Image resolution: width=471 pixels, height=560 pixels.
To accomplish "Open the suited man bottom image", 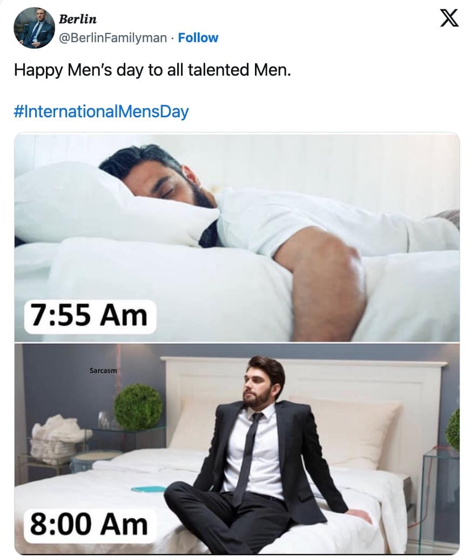I will 237,449.
